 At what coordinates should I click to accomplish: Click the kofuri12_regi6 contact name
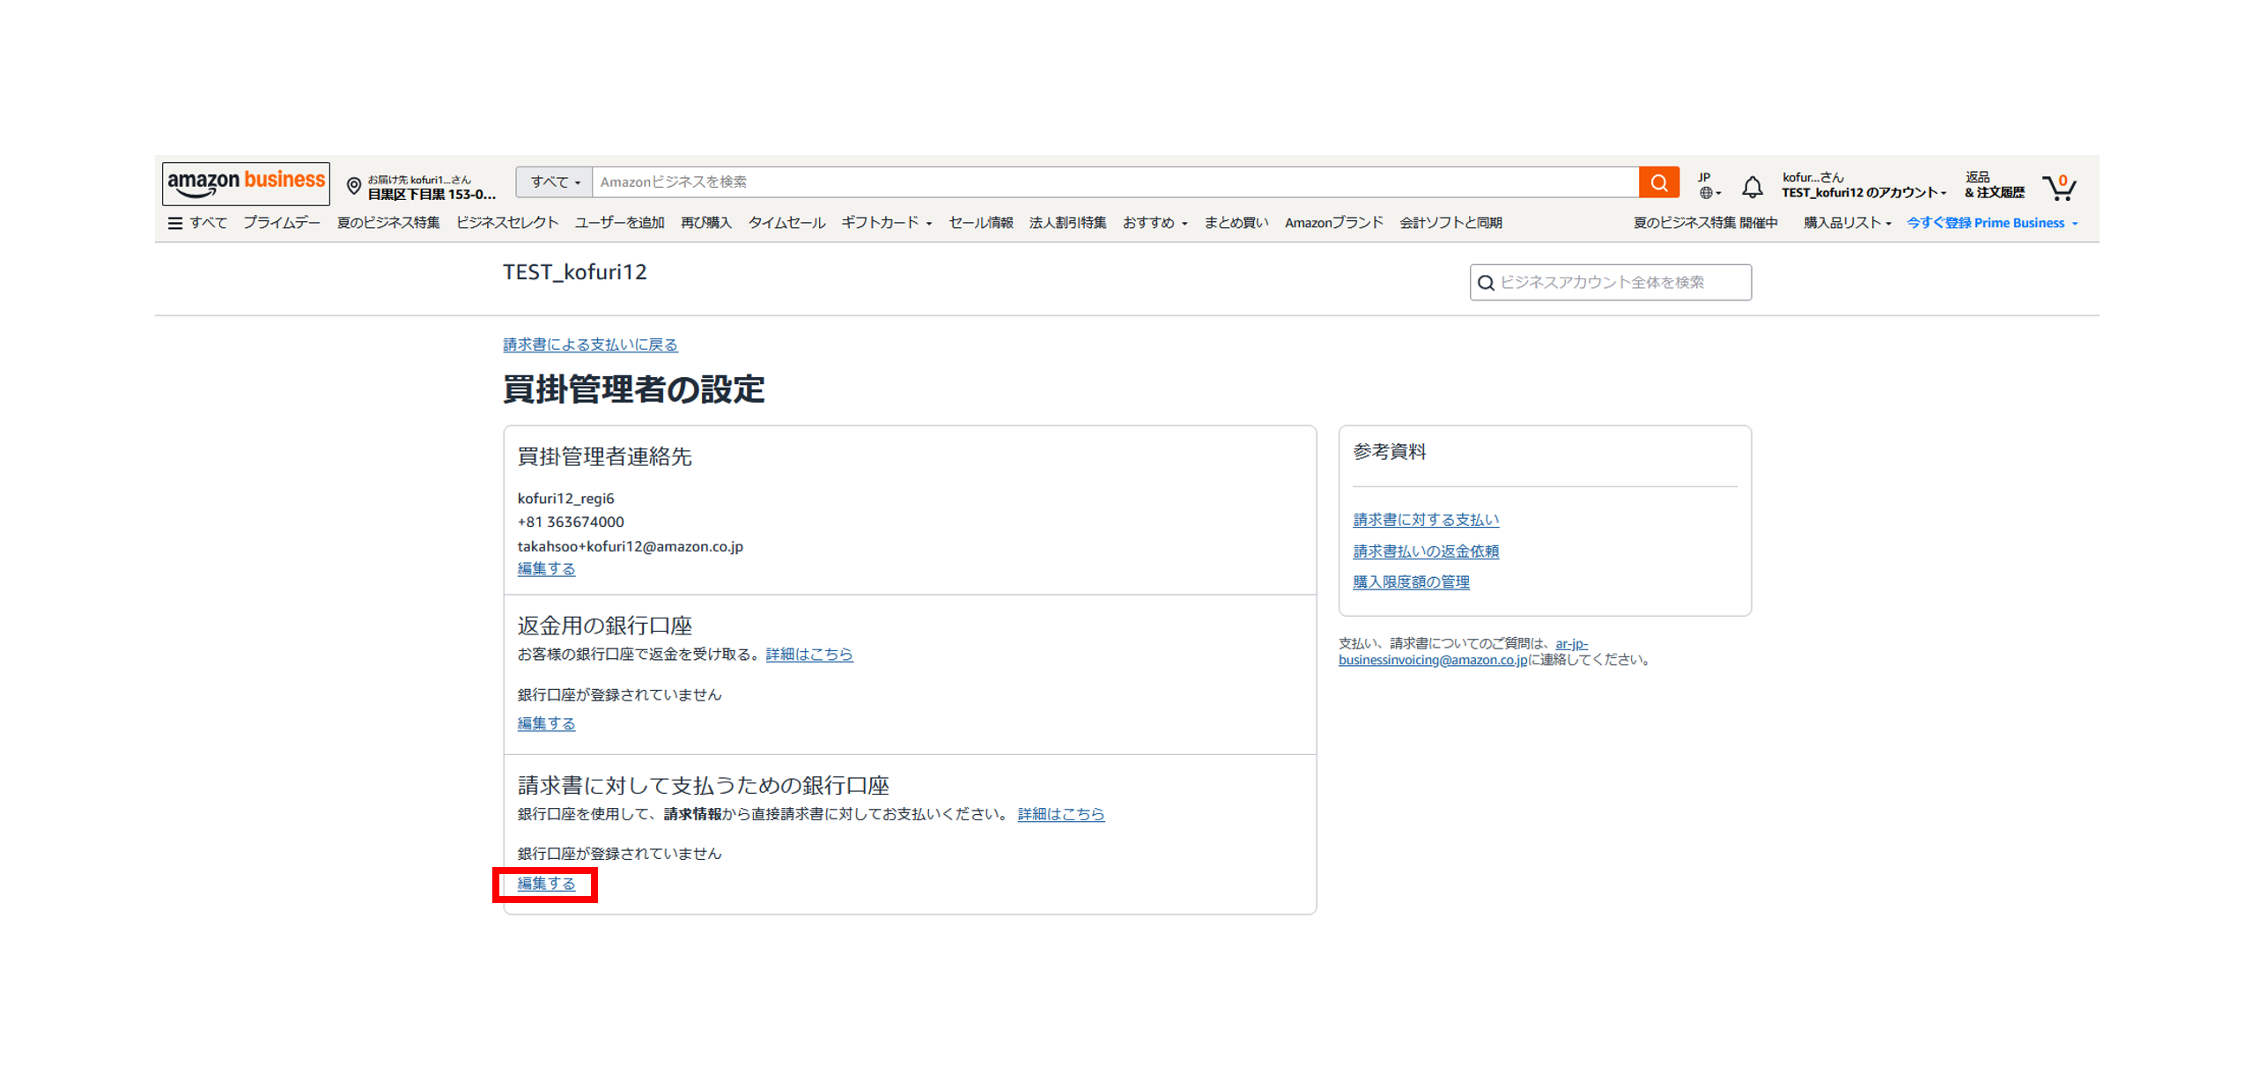565,499
